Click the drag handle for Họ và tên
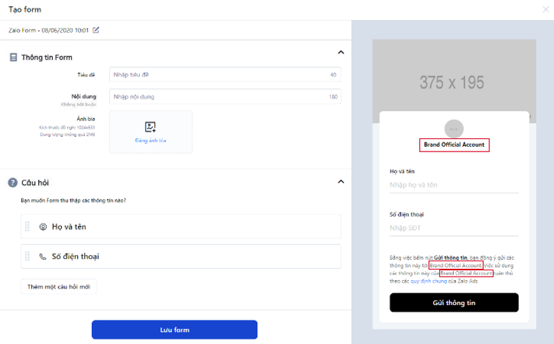Image resolution: width=554 pixels, height=344 pixels. [x=28, y=227]
